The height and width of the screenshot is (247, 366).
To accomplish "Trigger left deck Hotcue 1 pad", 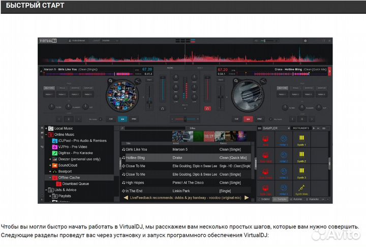I will click(49, 95).
